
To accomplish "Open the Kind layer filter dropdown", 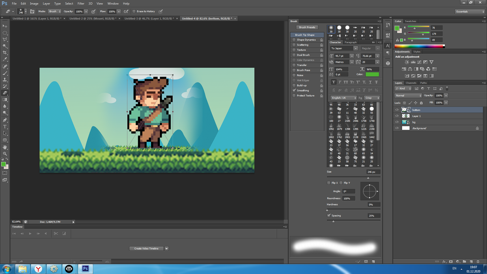I will [404, 88].
